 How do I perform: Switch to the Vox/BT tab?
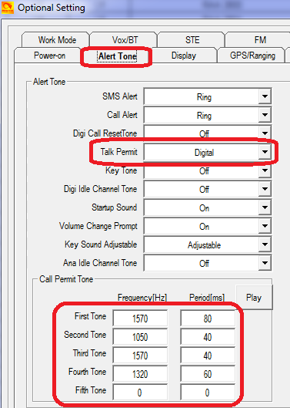click(x=124, y=40)
